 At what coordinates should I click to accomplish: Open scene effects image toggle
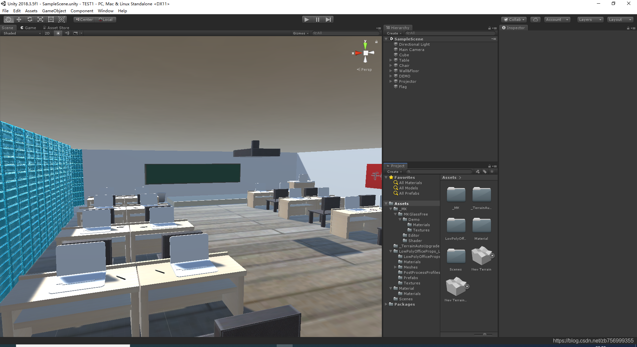click(x=76, y=33)
